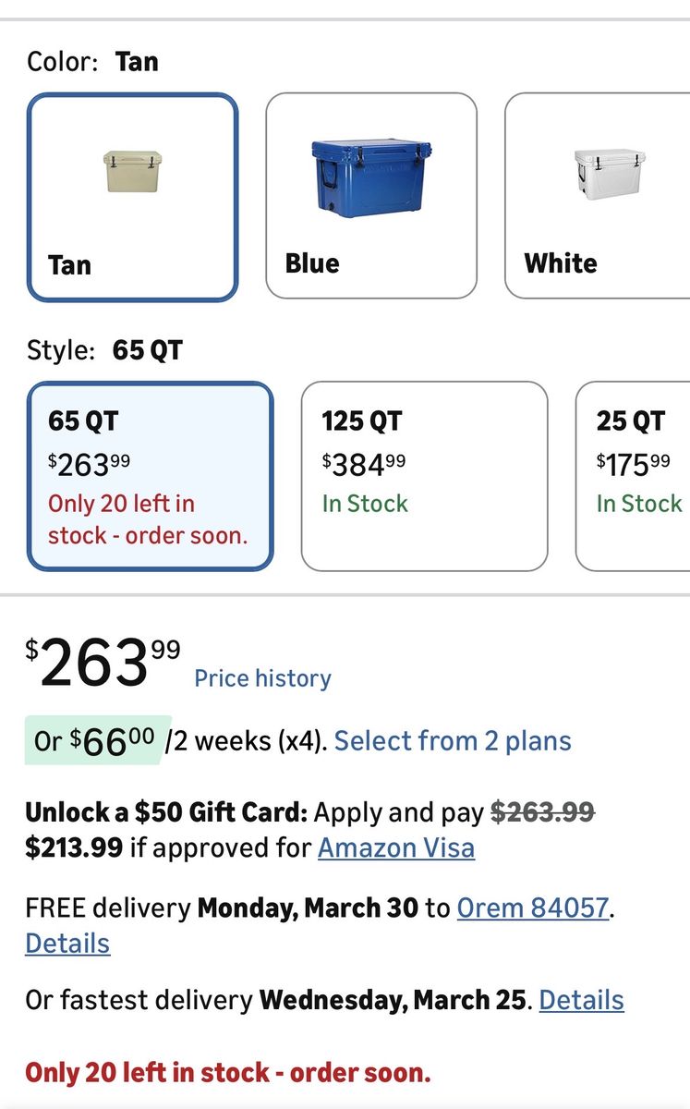Select the Tan color option card
Viewport: 690px width, 1109px height.
click(x=133, y=197)
